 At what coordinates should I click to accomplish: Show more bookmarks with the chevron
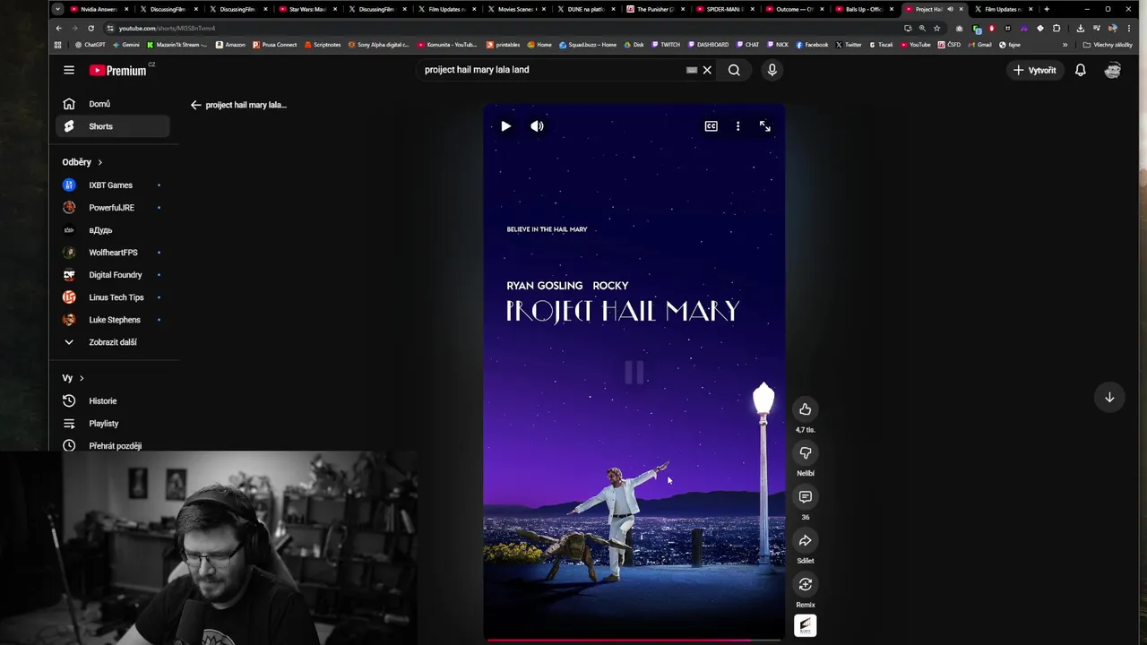(1065, 45)
